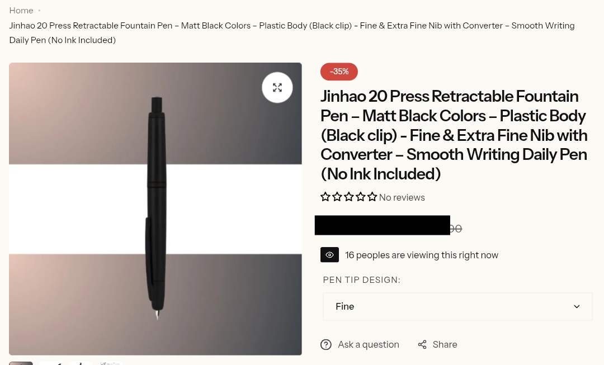This screenshot has width=604, height=365.
Task: Go to Home breadcrumb link
Action: click(x=21, y=11)
